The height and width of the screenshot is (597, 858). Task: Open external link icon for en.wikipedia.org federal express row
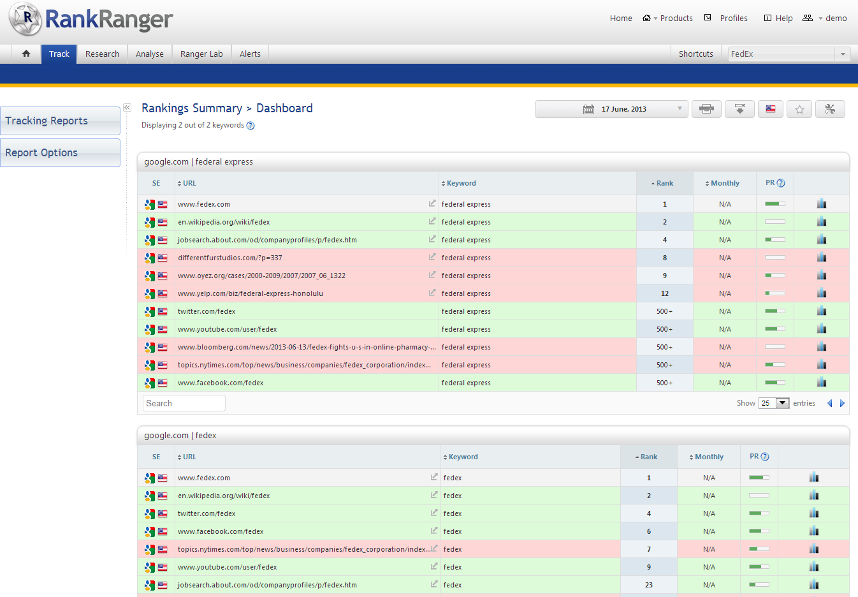[432, 221]
